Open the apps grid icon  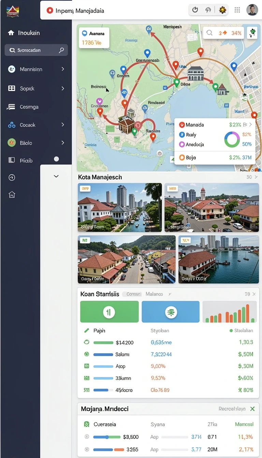(x=237, y=10)
